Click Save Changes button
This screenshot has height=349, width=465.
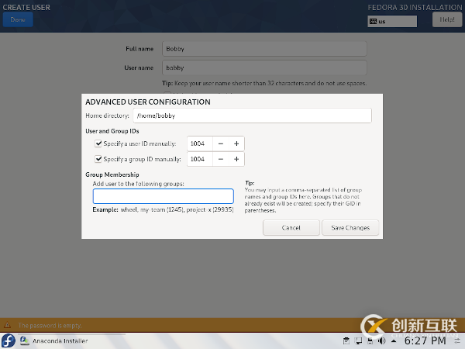coord(350,227)
